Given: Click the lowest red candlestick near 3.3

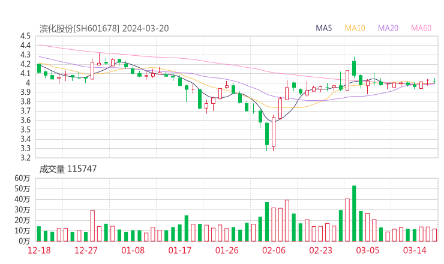Looking at the screenshot, I should [274, 133].
